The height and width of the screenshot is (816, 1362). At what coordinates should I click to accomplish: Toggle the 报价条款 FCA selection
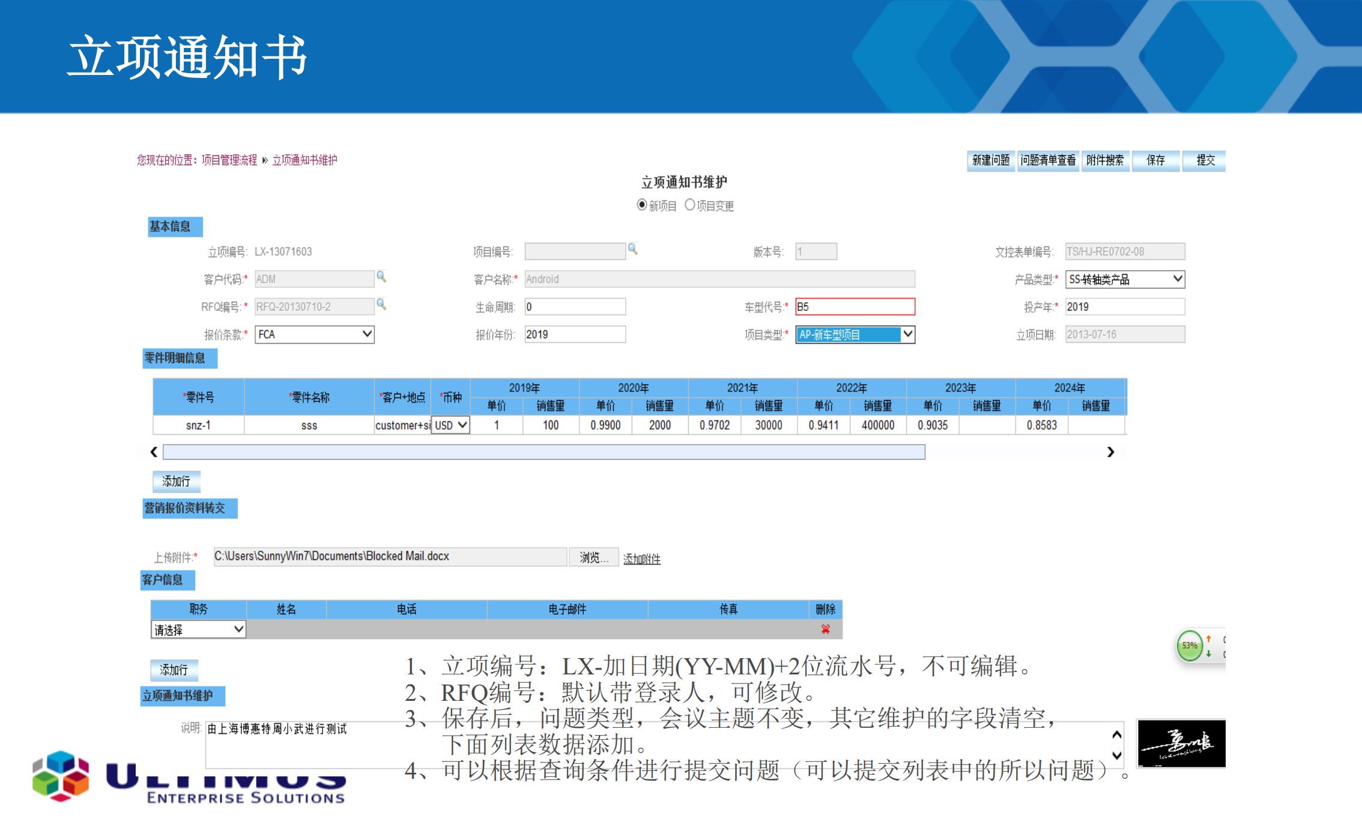pos(313,334)
